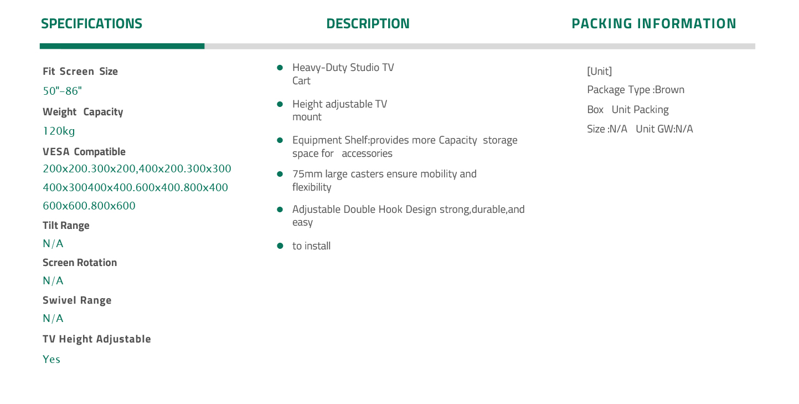Select the PACKING INFORMATION tab
This screenshot has height=404, width=799.
tap(654, 24)
